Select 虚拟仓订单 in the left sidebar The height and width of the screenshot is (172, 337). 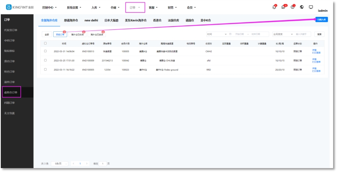coord(11,93)
